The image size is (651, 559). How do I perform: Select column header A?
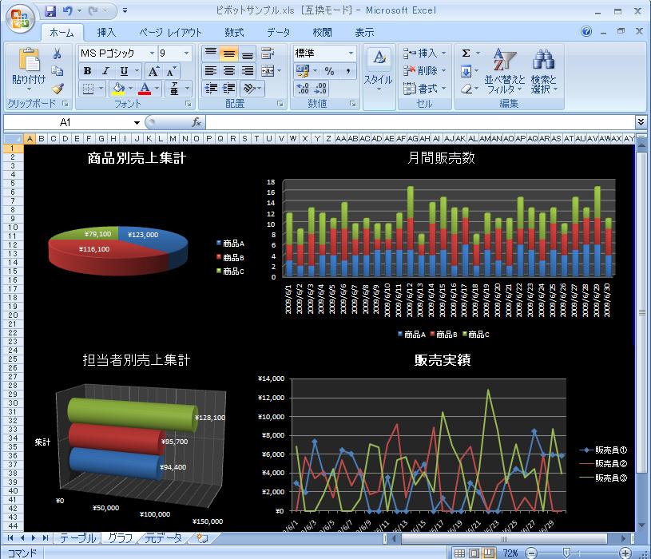30,139
